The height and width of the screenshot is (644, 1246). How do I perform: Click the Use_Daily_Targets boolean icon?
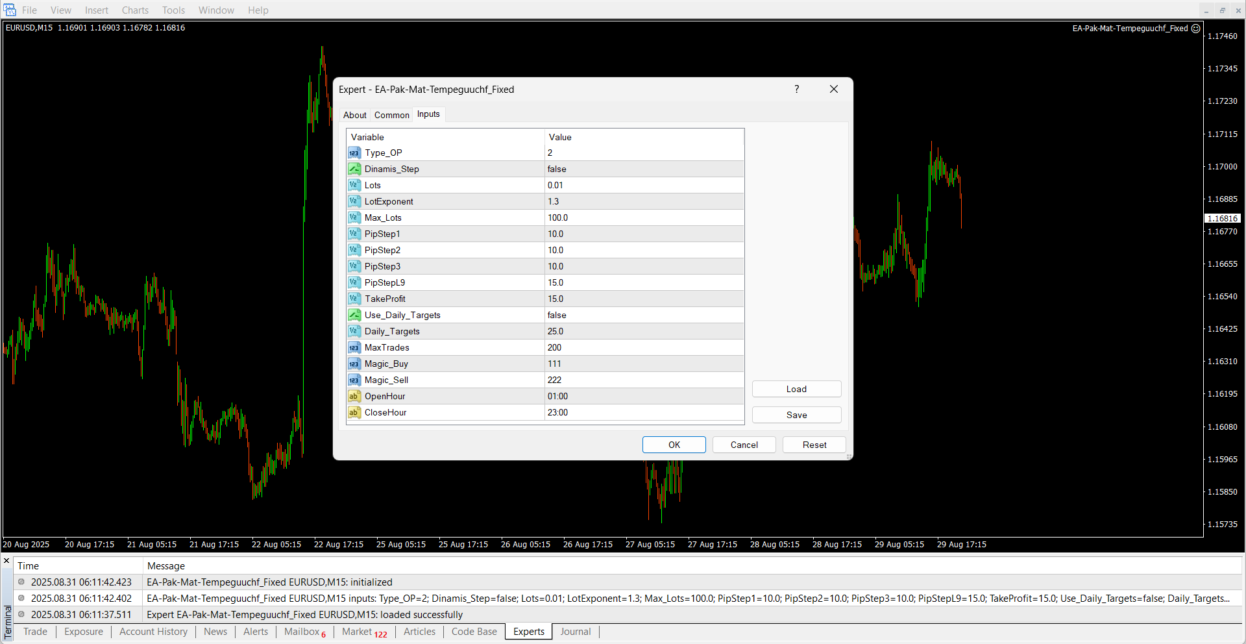[x=354, y=316]
